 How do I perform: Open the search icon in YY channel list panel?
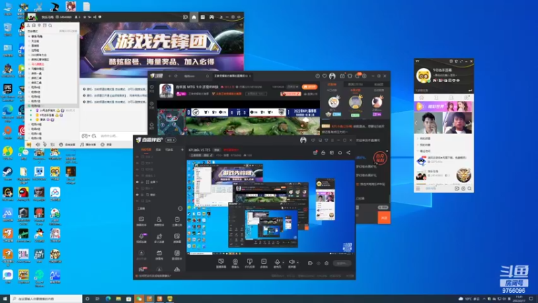point(50,26)
